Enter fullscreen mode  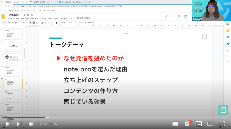(222, 124)
